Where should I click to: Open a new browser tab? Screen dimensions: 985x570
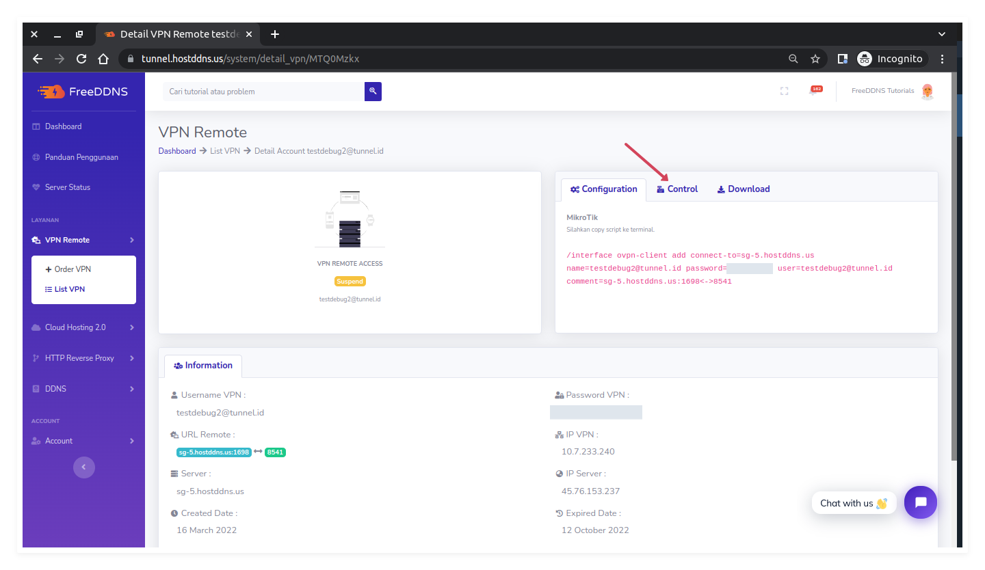point(275,34)
